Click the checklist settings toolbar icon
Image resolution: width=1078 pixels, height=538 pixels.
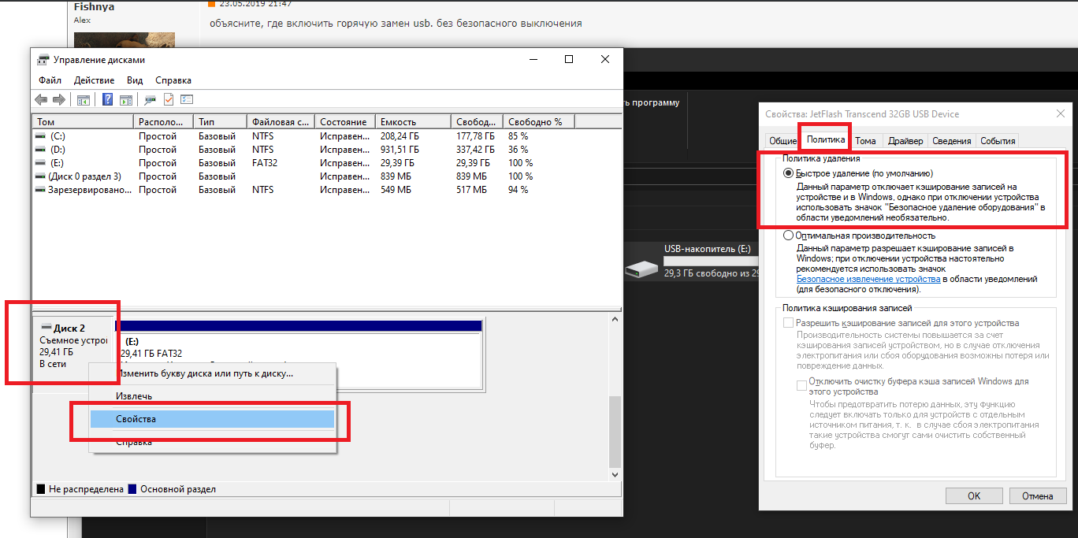(187, 100)
